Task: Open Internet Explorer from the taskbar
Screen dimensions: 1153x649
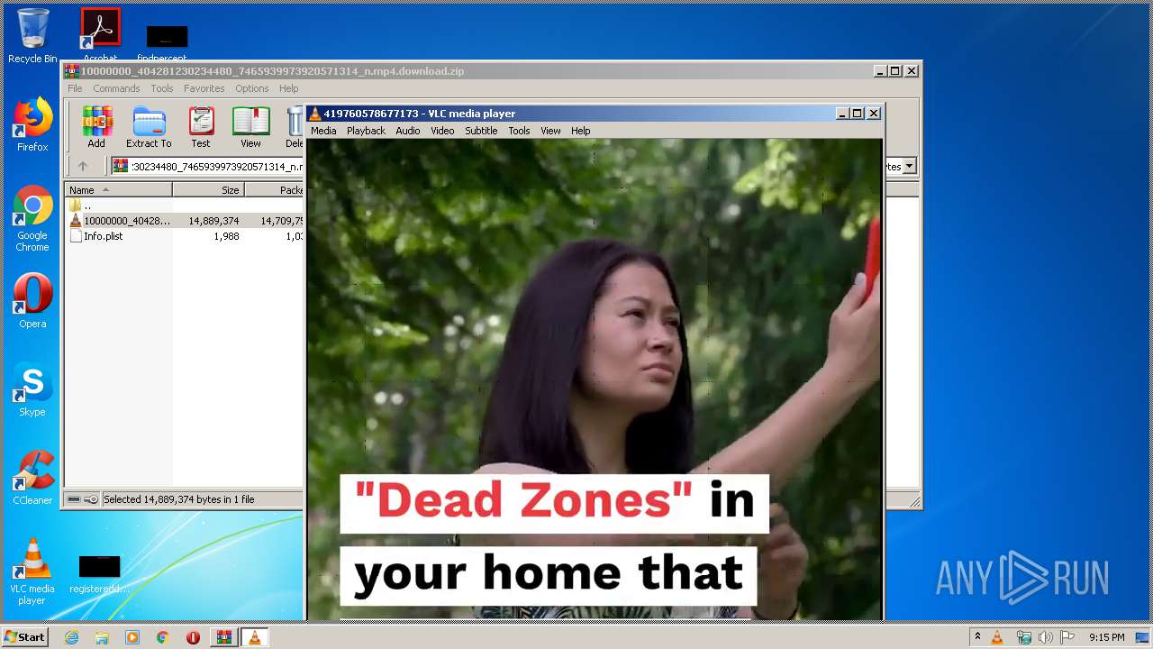Action: point(72,637)
